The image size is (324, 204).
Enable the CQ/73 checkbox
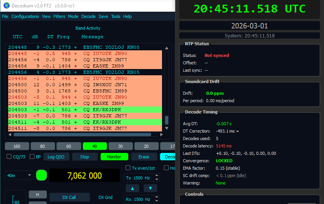(x=9, y=157)
